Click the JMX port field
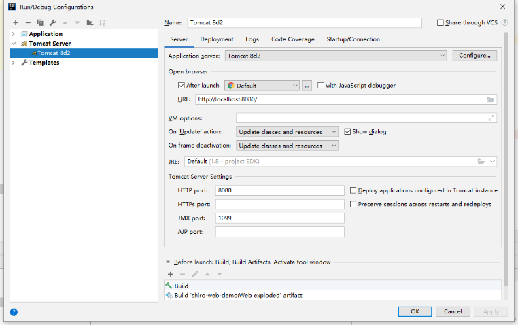Image resolution: width=518 pixels, height=325 pixels. [x=280, y=218]
